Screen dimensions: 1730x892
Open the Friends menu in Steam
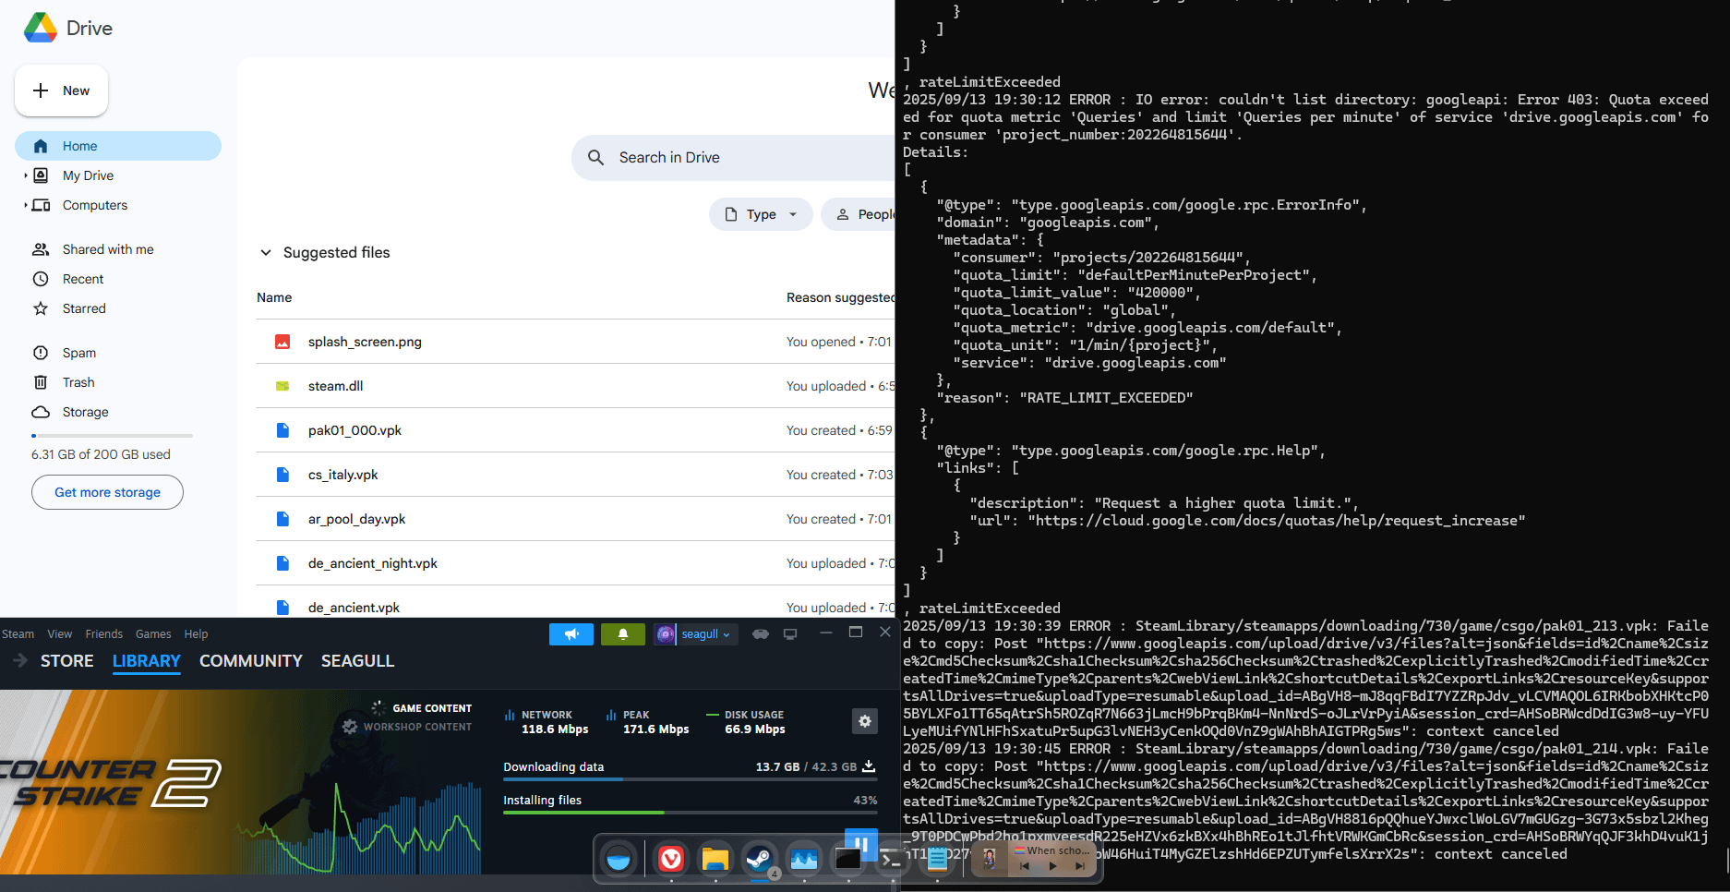pyautogui.click(x=104, y=634)
